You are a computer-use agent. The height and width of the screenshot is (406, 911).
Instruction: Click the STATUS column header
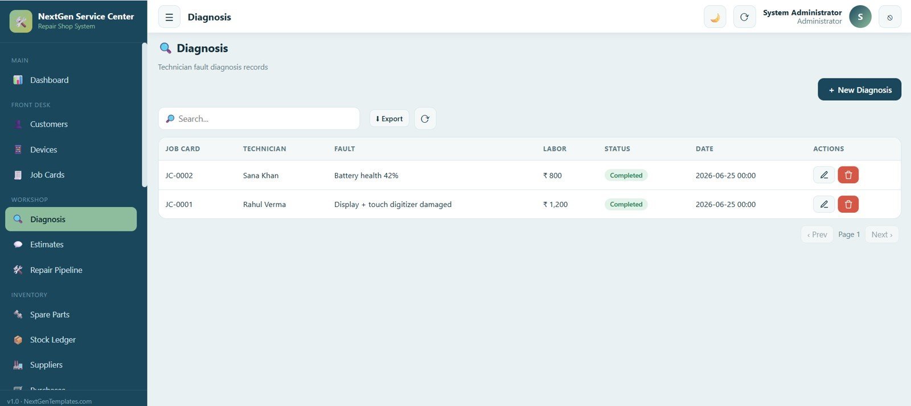pos(617,149)
